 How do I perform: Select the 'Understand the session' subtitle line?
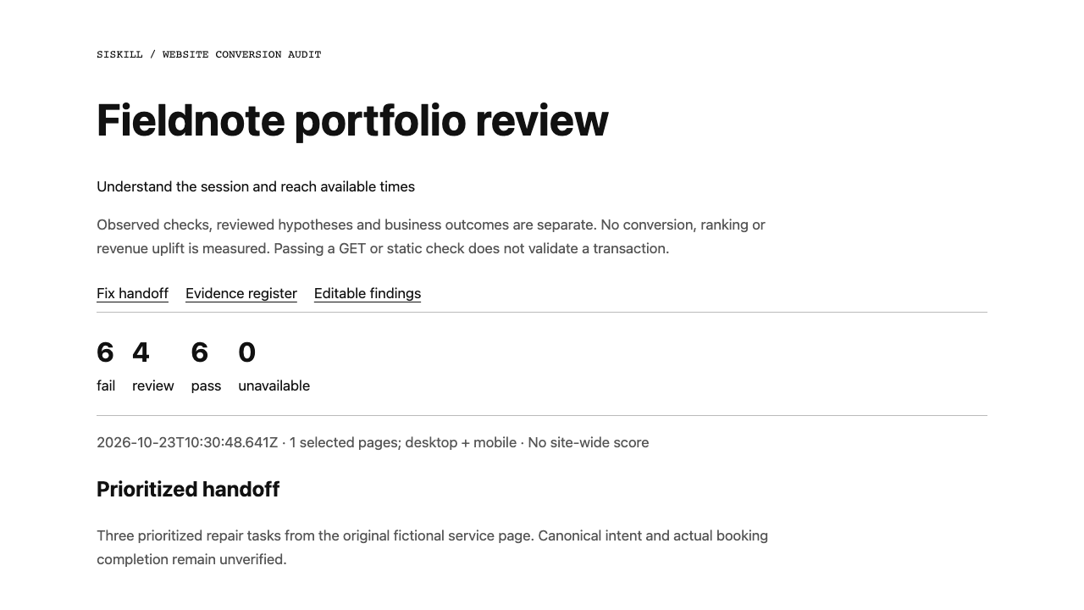256,186
